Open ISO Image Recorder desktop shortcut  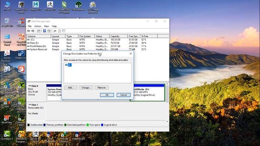tap(93, 7)
